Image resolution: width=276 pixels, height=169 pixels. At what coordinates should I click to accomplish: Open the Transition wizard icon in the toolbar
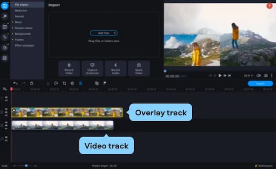click(x=97, y=83)
